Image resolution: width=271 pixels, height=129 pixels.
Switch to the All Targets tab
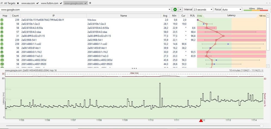10,3
